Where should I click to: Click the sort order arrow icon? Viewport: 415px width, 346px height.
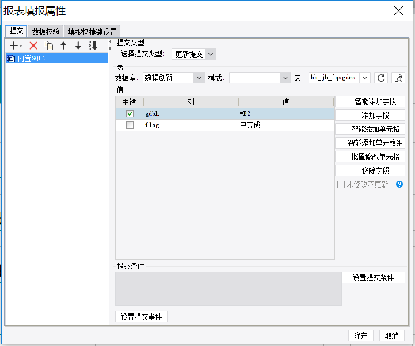[x=93, y=45]
